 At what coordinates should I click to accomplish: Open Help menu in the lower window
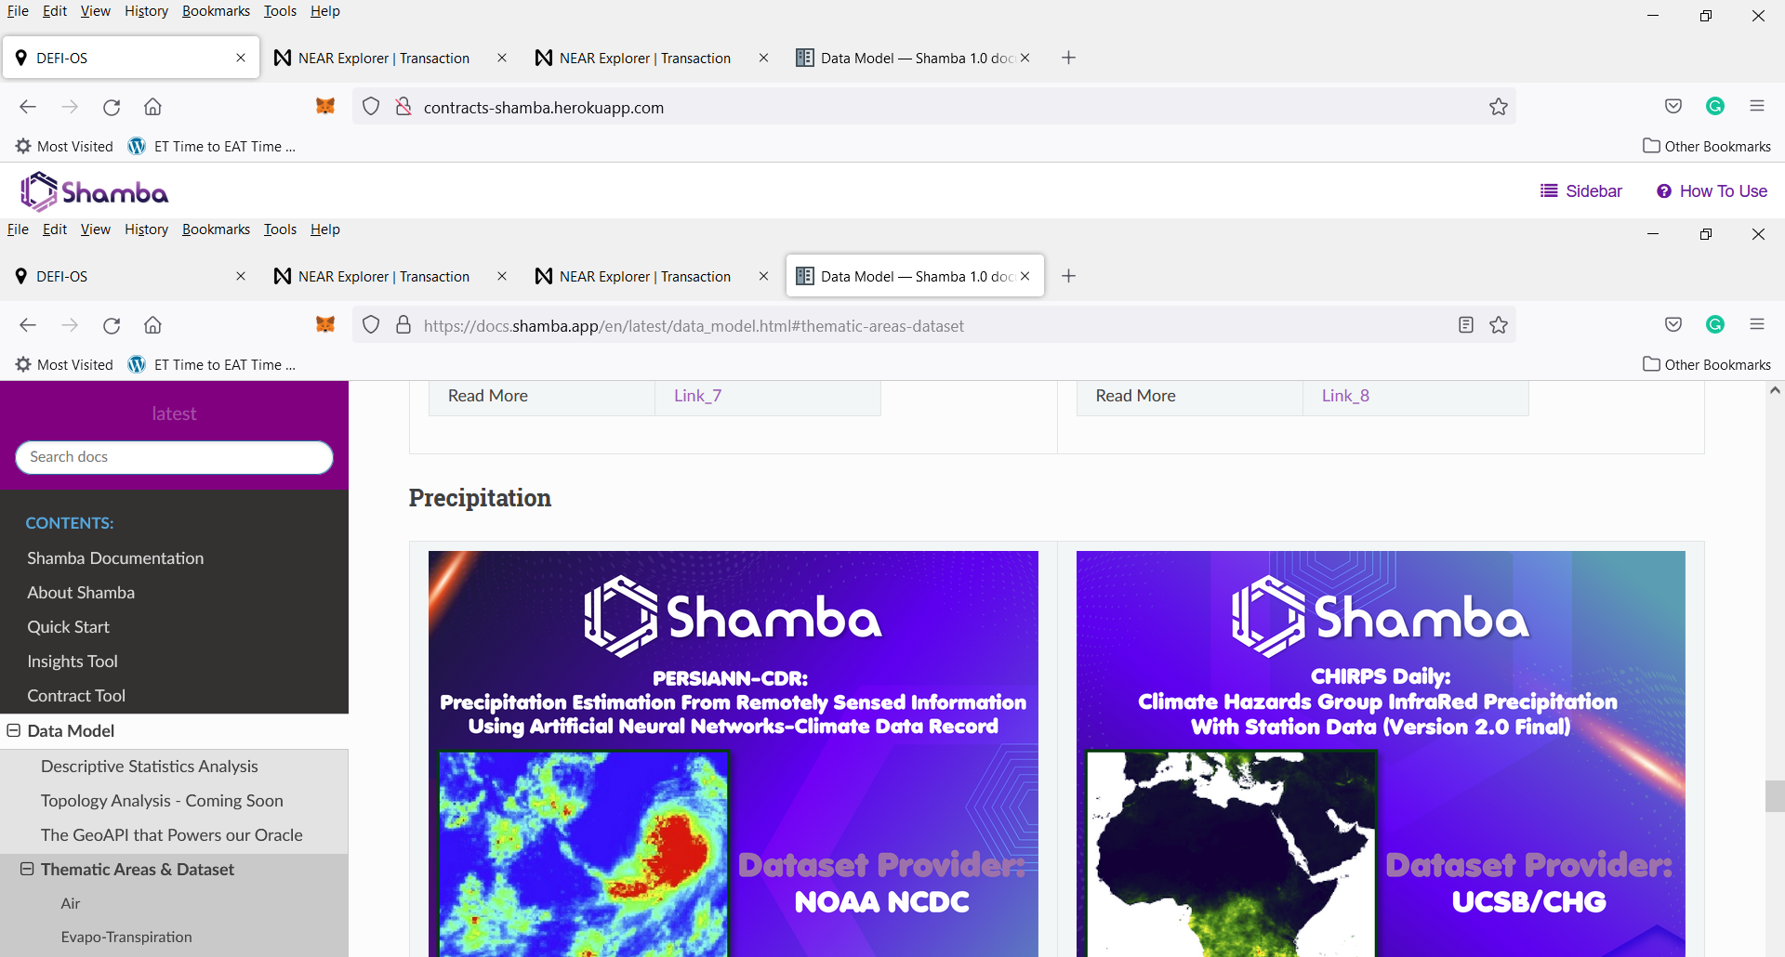325,229
